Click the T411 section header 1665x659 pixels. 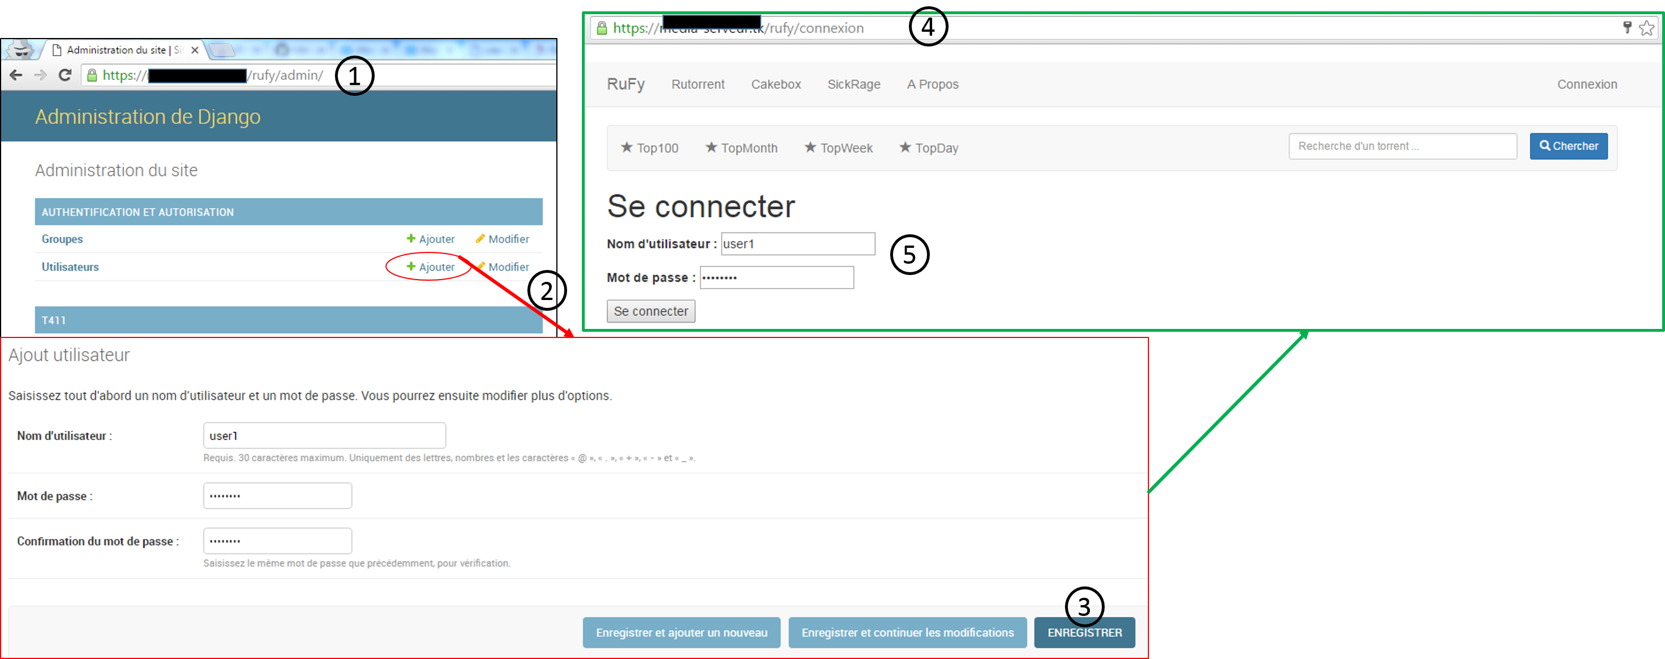click(288, 320)
